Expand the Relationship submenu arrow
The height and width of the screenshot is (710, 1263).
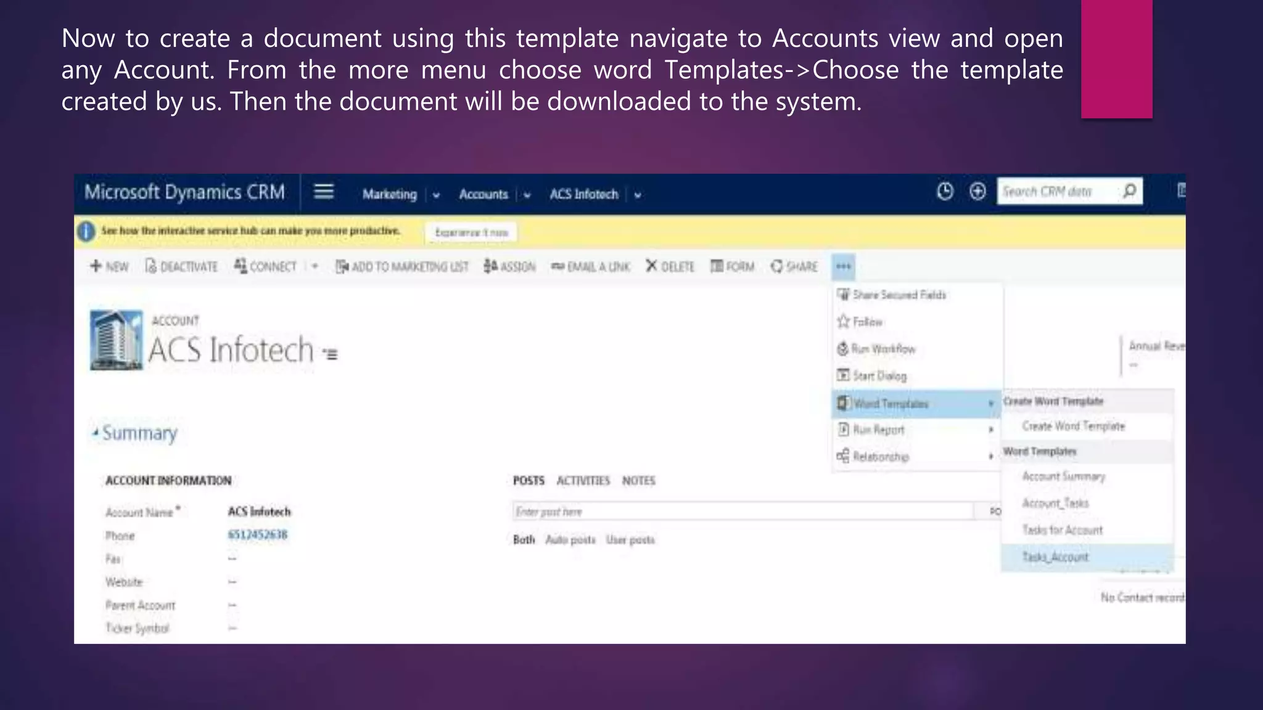coord(990,457)
